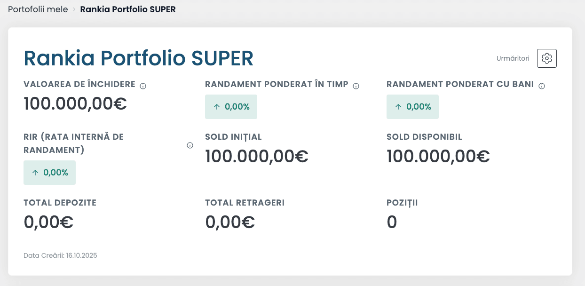Click the 0,00% money-weighted return badge
Viewport: 585px width, 286px height.
point(412,106)
